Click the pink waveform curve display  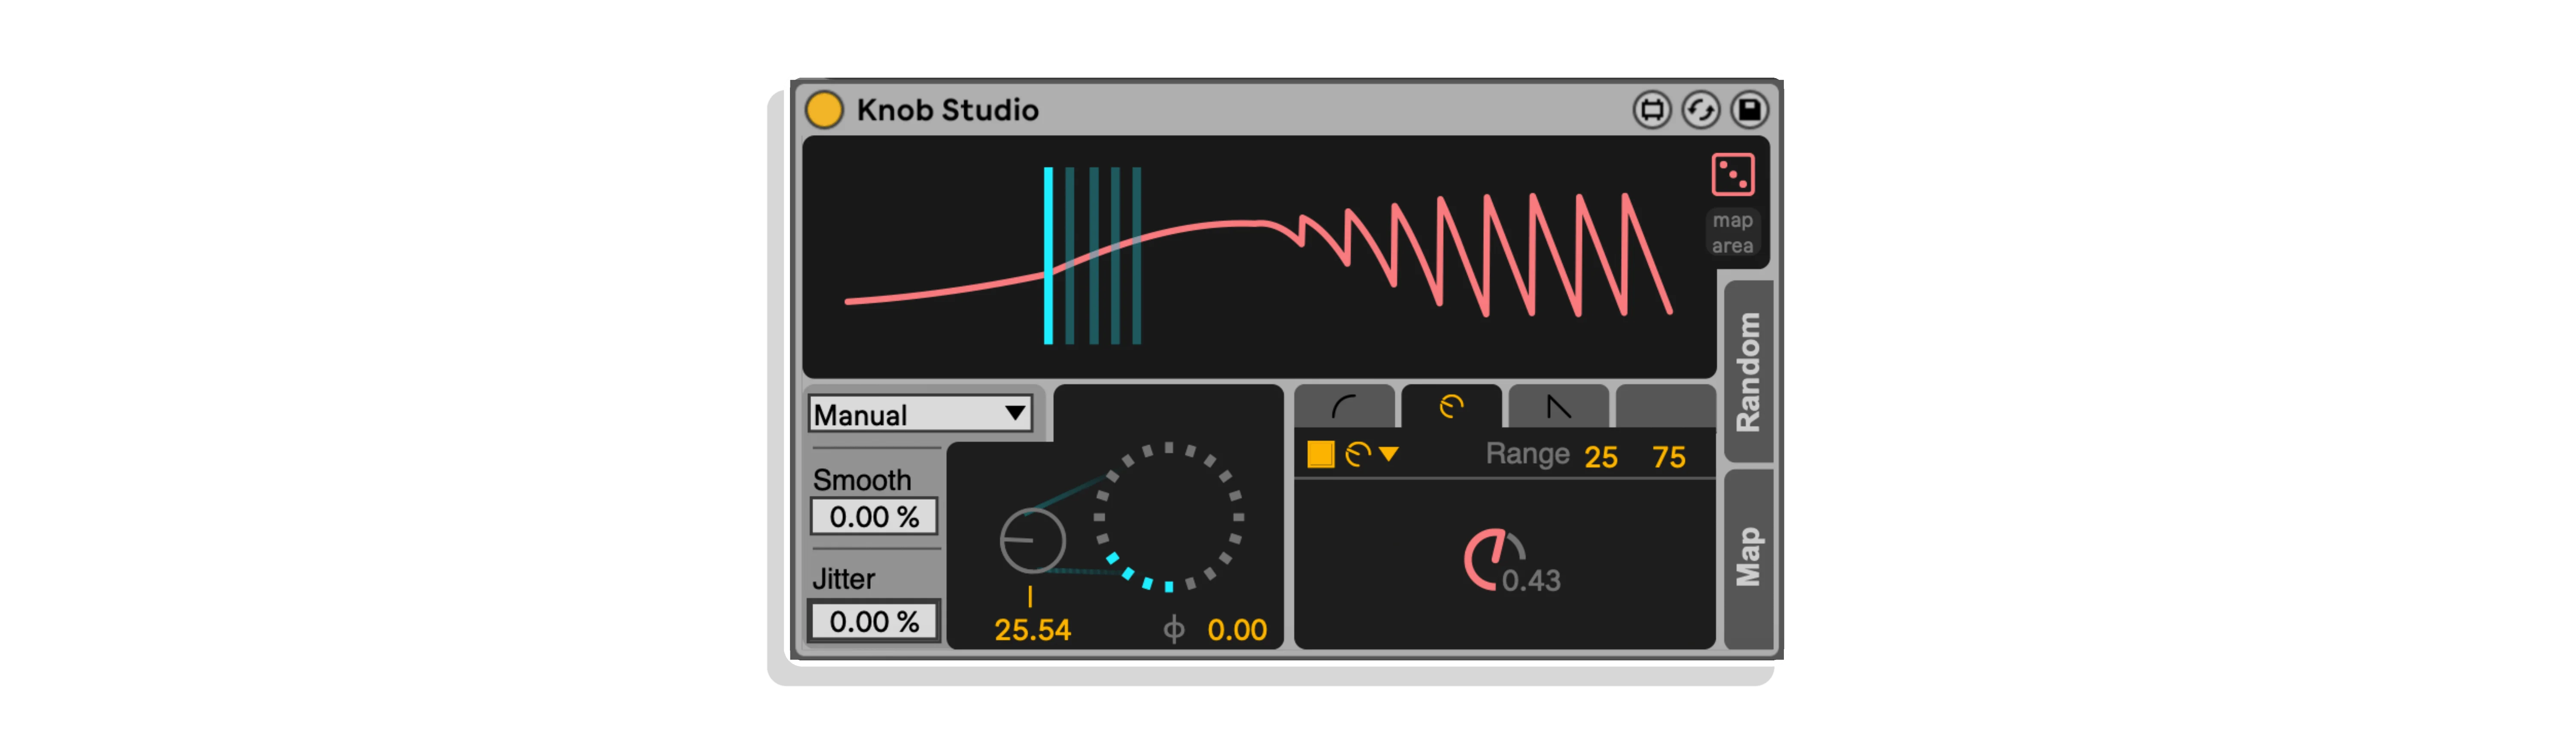(x=1258, y=256)
